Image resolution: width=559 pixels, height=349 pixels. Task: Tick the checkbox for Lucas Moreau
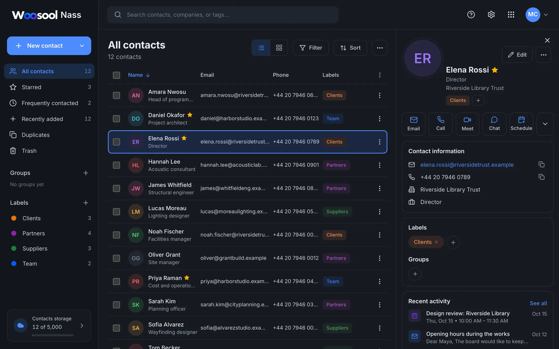[x=116, y=212]
